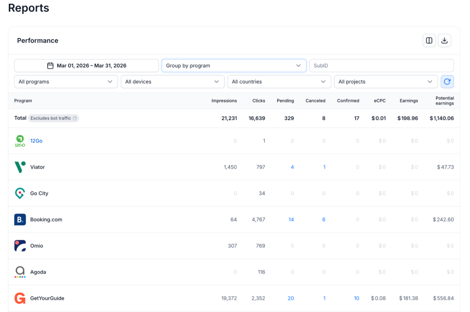
Task: Open GetYourGuide confirmed count 10
Action: click(356, 298)
